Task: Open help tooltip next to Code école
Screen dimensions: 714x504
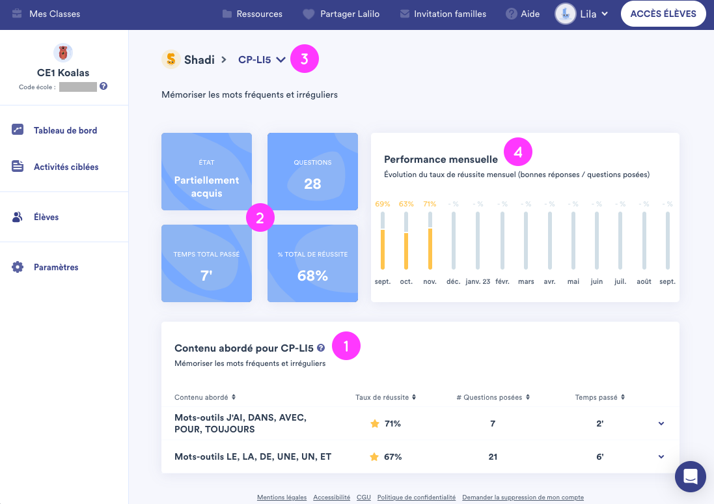Action: pyautogui.click(x=103, y=86)
